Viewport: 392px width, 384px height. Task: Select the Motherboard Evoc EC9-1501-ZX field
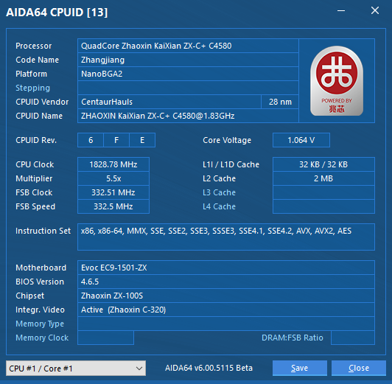pyautogui.click(x=226, y=268)
